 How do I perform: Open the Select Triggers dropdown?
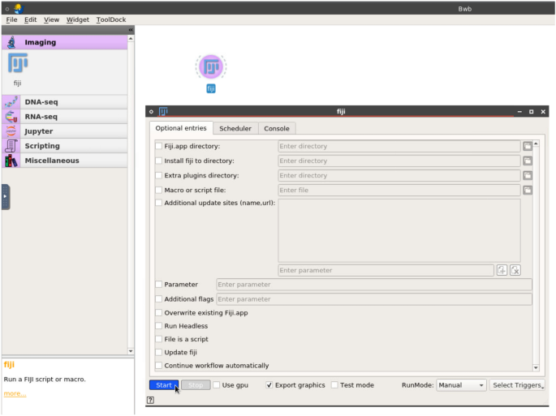coord(517,385)
